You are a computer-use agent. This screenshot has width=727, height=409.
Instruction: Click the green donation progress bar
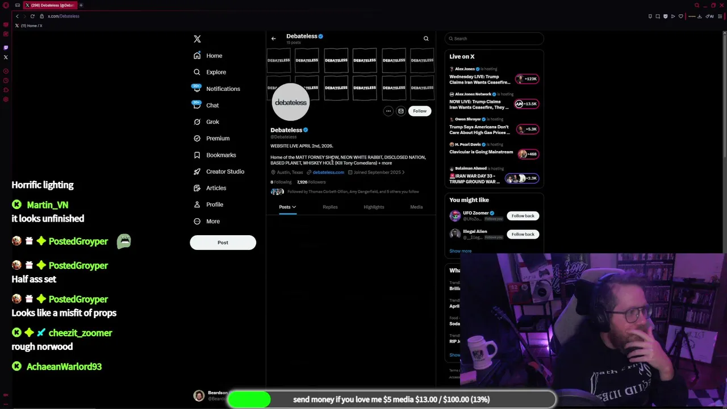point(249,399)
